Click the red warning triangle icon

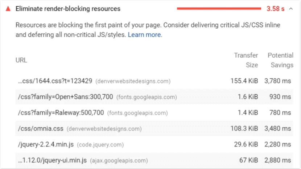[8, 9]
